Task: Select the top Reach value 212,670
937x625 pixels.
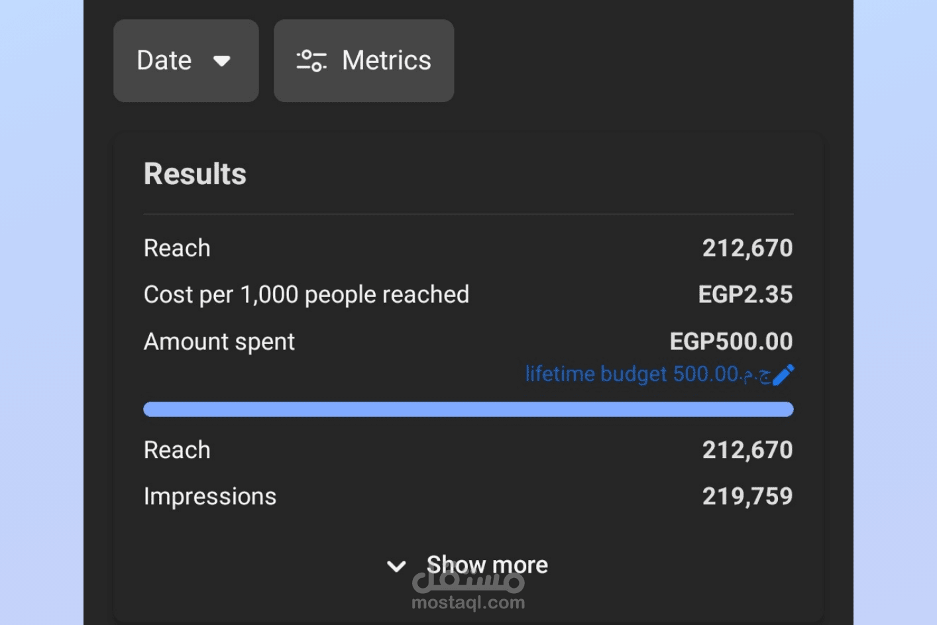Action: 747,249
